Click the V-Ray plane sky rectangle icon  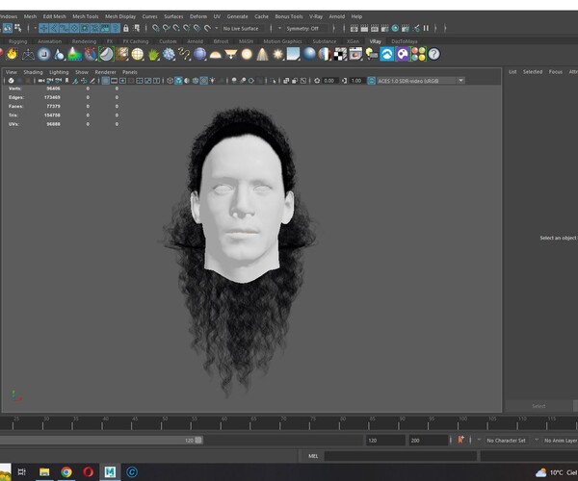pos(294,54)
